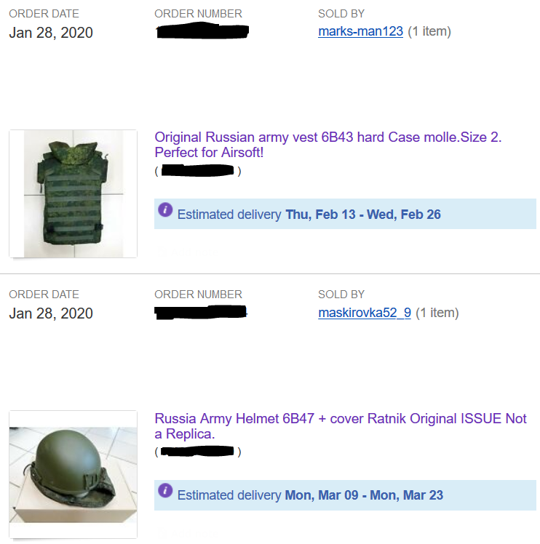Open the Russian army vest 6B43 listing title

[x=327, y=145]
